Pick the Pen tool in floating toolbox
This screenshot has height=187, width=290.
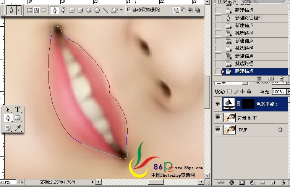point(8,118)
